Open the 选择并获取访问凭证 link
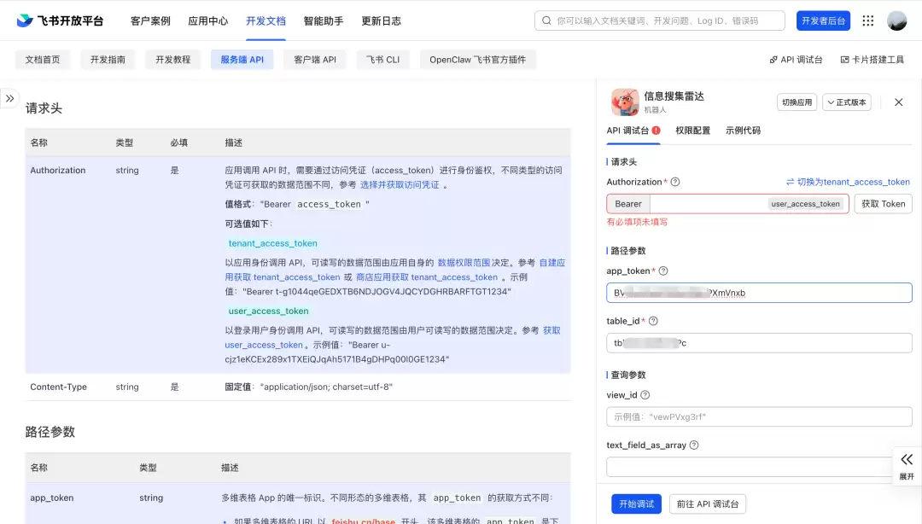This screenshot has width=922, height=524. click(x=400, y=184)
